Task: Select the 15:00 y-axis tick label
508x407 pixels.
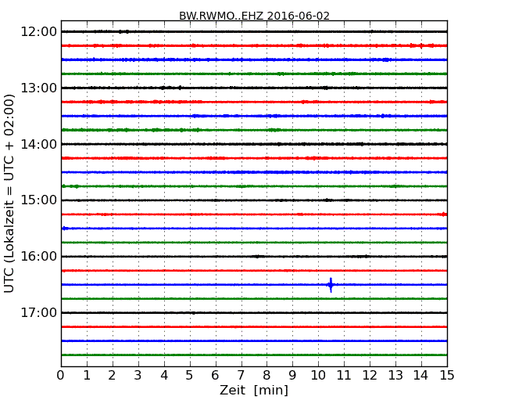Action: pos(39,200)
